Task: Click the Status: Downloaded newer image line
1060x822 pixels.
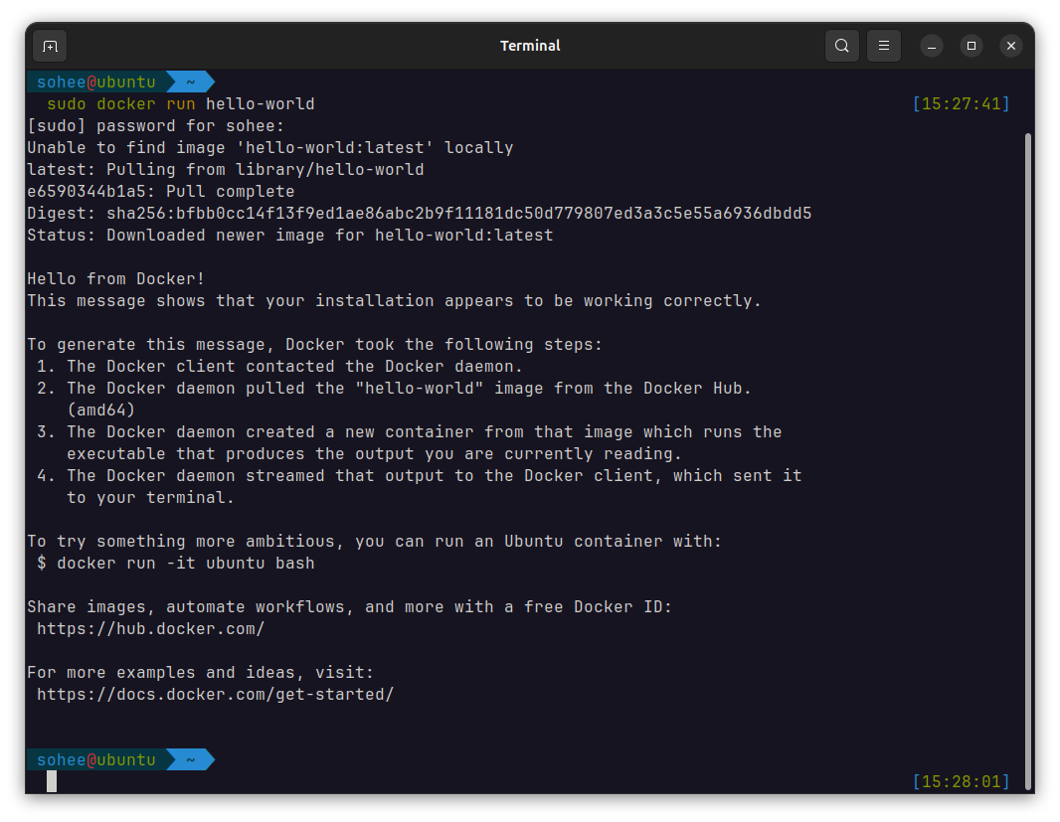Action: tap(290, 236)
